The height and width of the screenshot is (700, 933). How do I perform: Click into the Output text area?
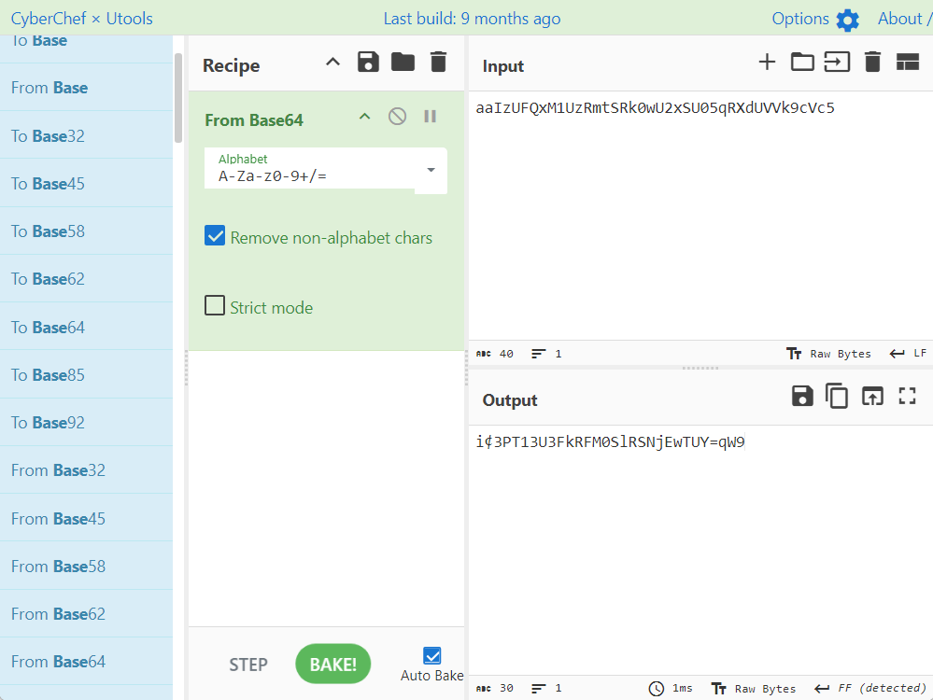click(x=700, y=550)
